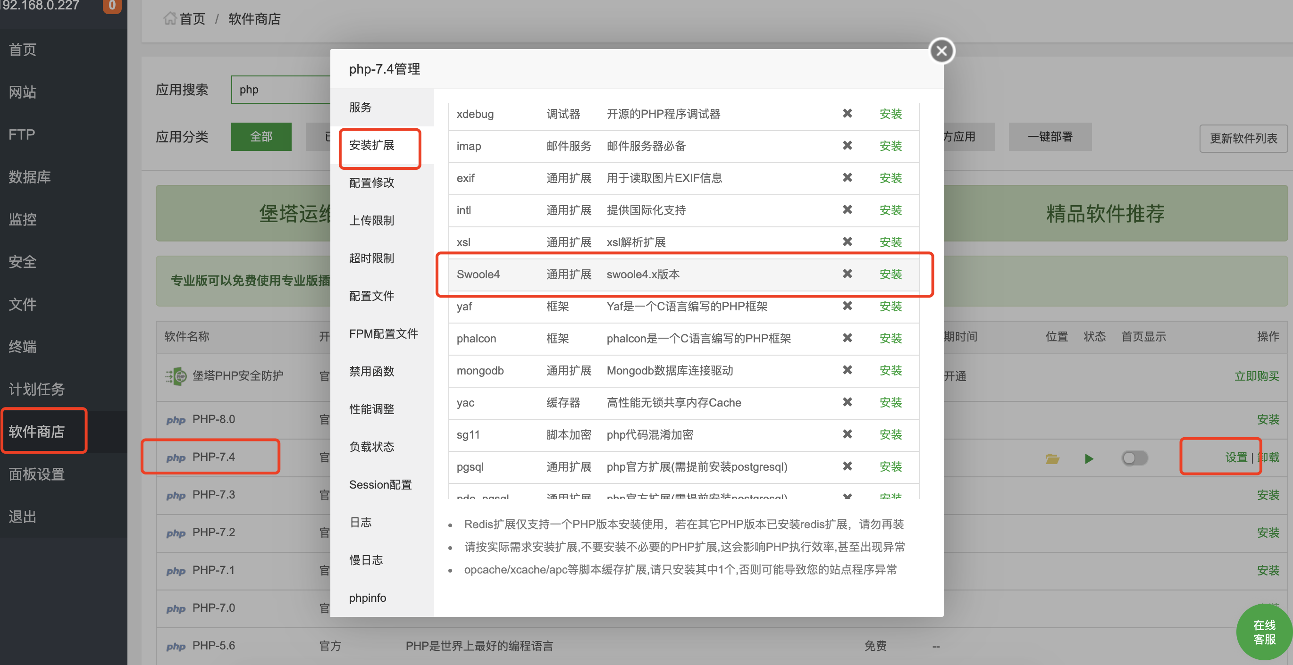Go to 数据库 in the left sidebar
This screenshot has width=1293, height=665.
[30, 177]
